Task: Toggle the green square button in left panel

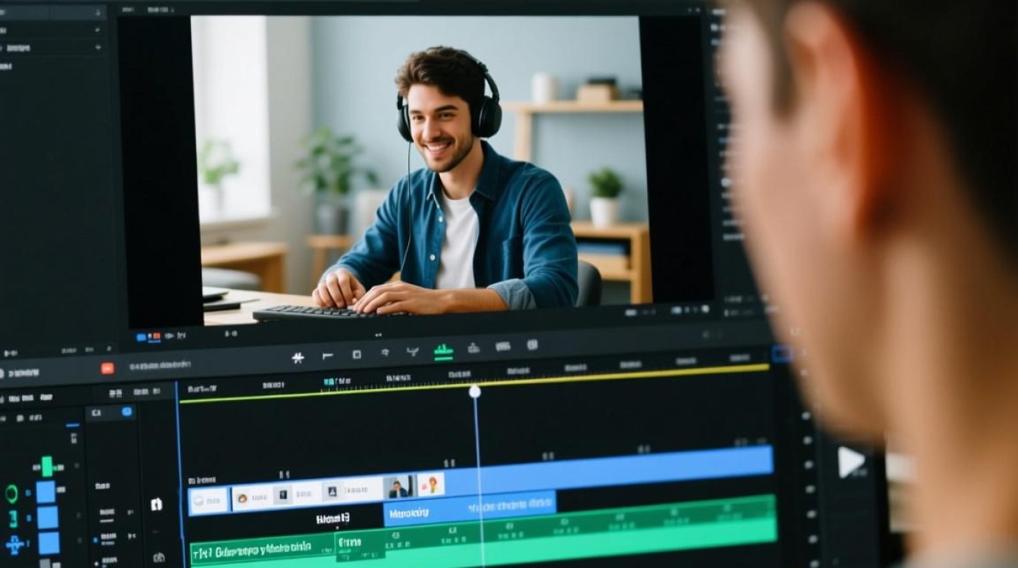Action: click(x=47, y=467)
